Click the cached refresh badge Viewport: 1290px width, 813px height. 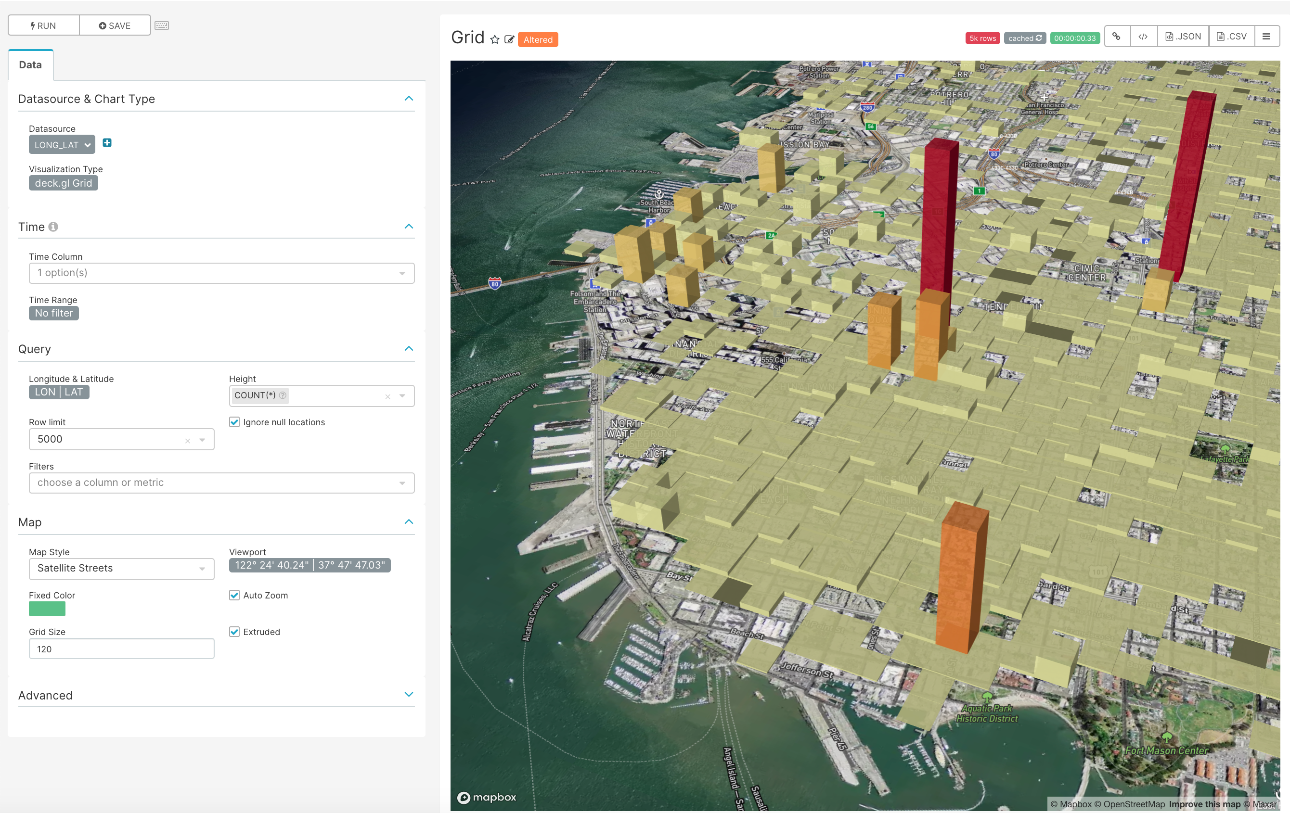[1024, 38]
